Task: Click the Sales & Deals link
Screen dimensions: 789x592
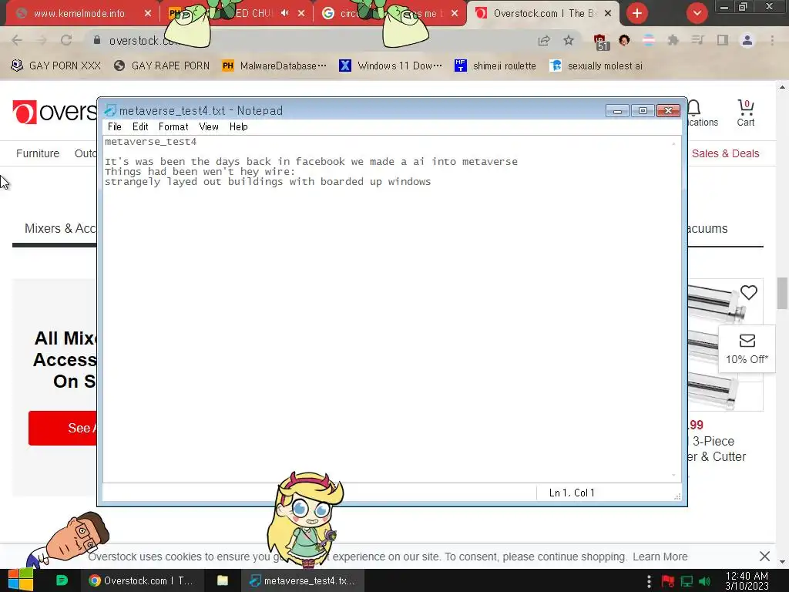Action: coord(725,153)
